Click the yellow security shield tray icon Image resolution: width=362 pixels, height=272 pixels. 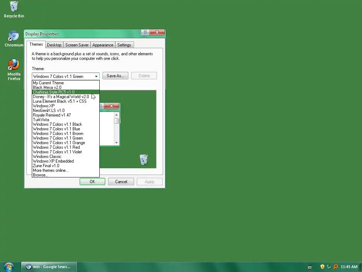point(322,267)
